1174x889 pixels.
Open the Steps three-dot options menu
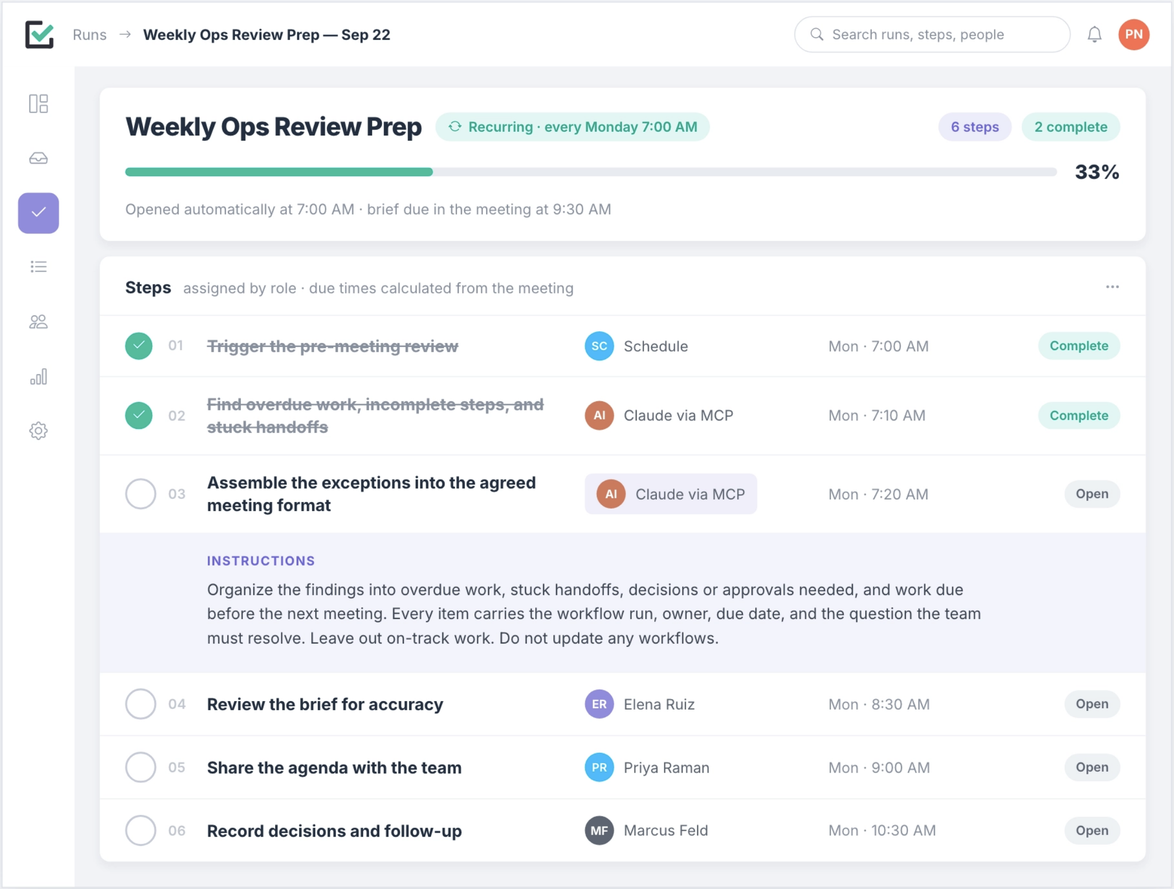(x=1112, y=287)
